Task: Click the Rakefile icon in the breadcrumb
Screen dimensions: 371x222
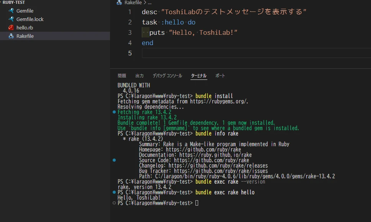Action: (x=119, y=3)
